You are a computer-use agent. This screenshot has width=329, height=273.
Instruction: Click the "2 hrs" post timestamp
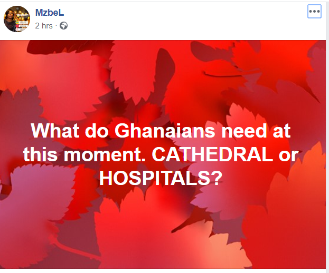(x=44, y=25)
